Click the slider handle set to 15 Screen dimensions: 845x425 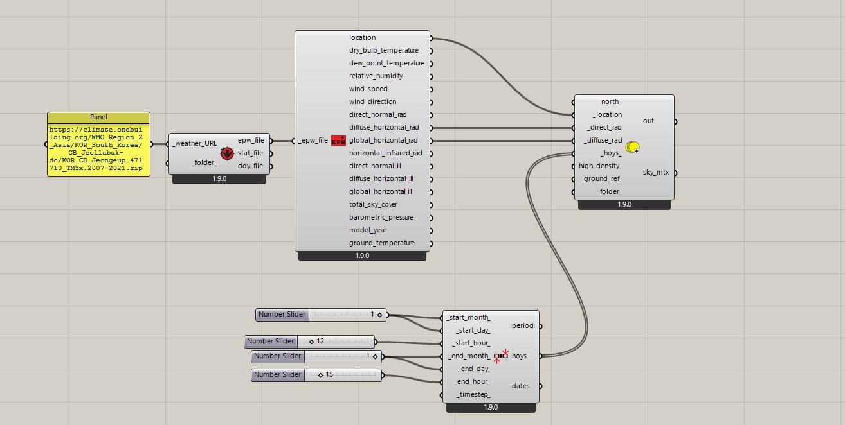pos(320,374)
